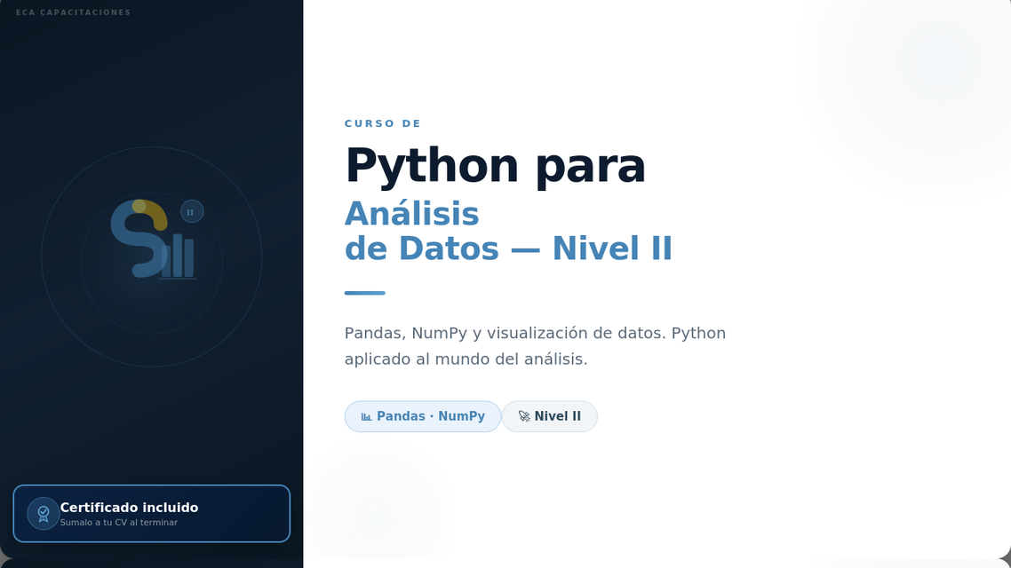Click "Sumalo a tu CV al terminar" subtitle
This screenshot has height=568, width=1011.
(118, 523)
